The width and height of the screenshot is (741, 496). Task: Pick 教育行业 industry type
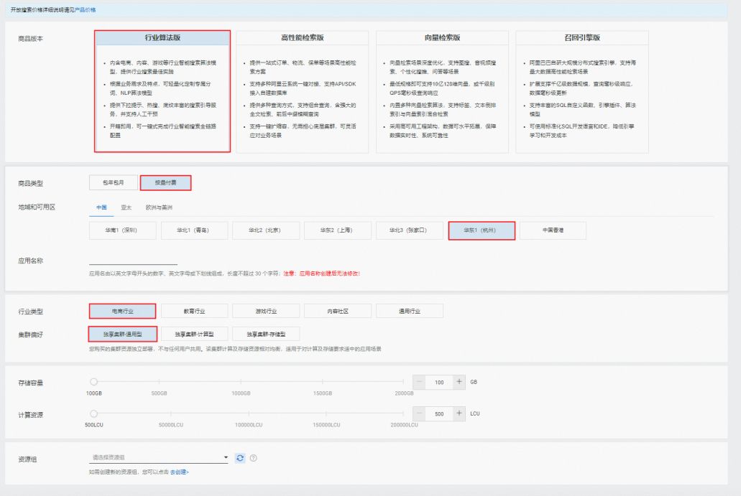click(194, 311)
